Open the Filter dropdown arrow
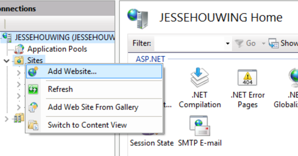The image size is (298, 156). [x=228, y=43]
